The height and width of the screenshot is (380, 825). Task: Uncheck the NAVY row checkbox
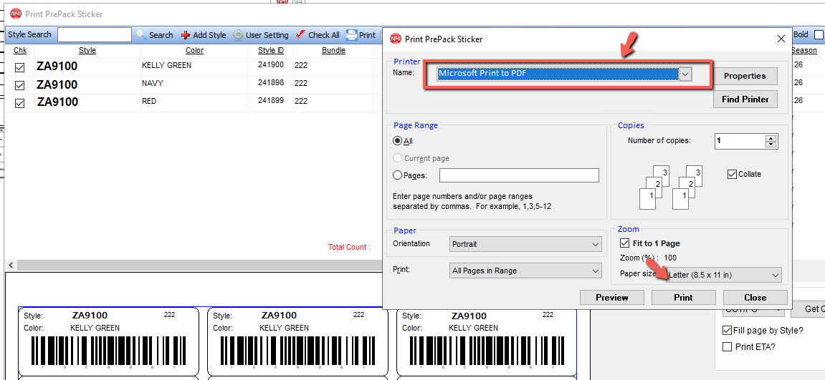pos(19,85)
